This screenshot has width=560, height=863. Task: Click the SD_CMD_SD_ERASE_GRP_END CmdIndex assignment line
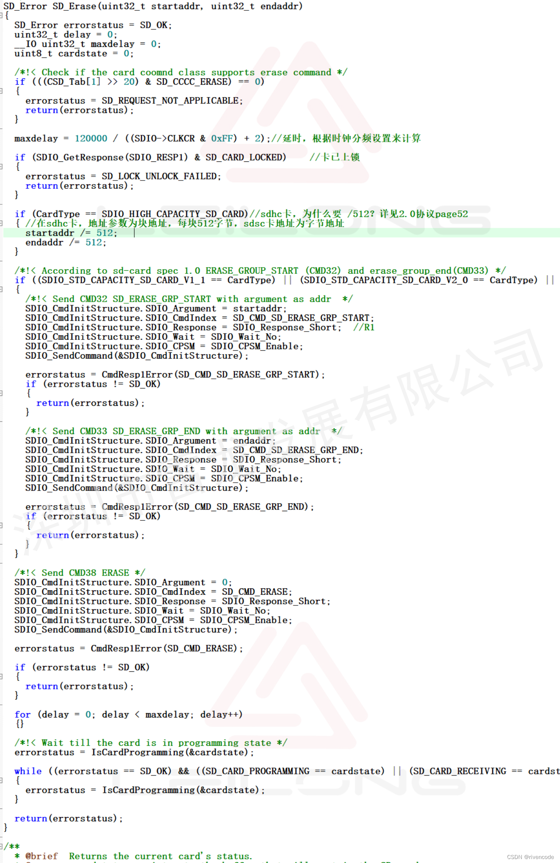point(194,450)
